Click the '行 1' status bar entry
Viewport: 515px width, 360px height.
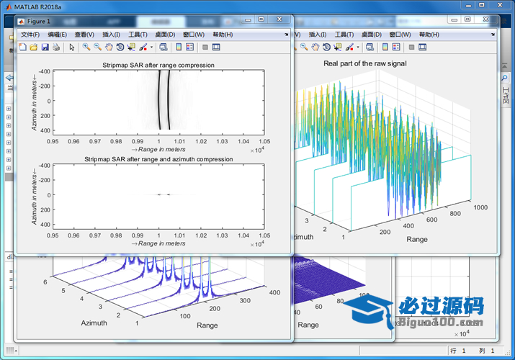point(458,351)
